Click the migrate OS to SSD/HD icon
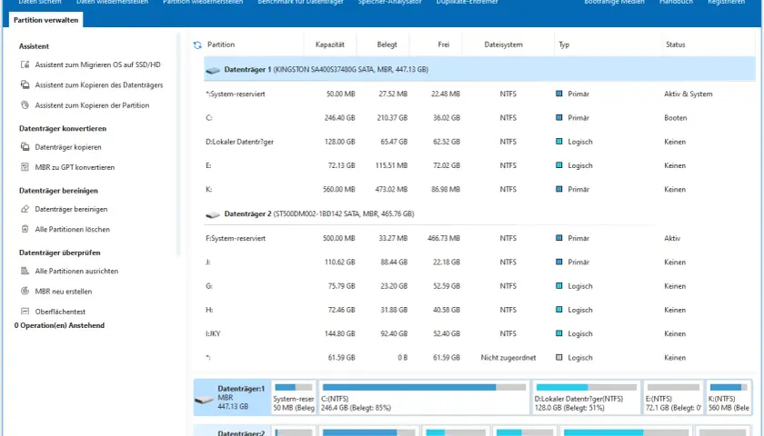This screenshot has height=436, width=764. (x=25, y=64)
